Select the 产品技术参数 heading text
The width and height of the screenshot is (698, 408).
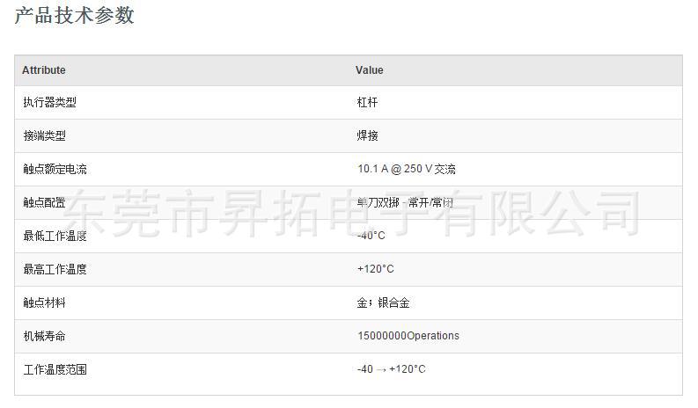[74, 15]
